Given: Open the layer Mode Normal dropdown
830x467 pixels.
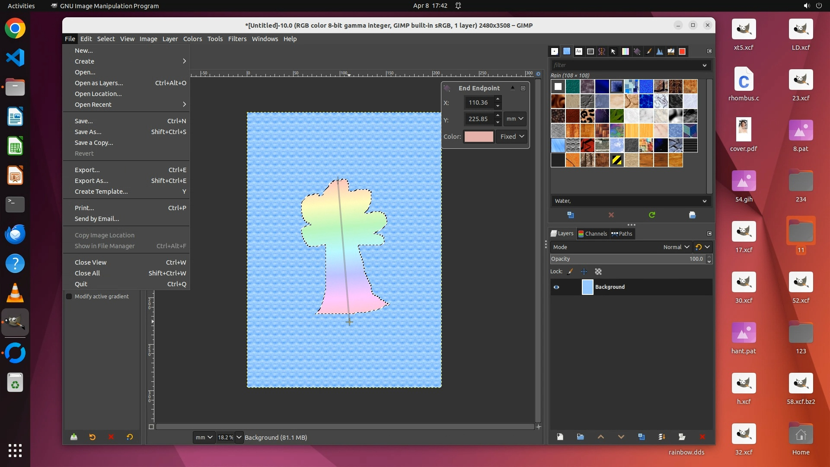Looking at the screenshot, I should 676,247.
